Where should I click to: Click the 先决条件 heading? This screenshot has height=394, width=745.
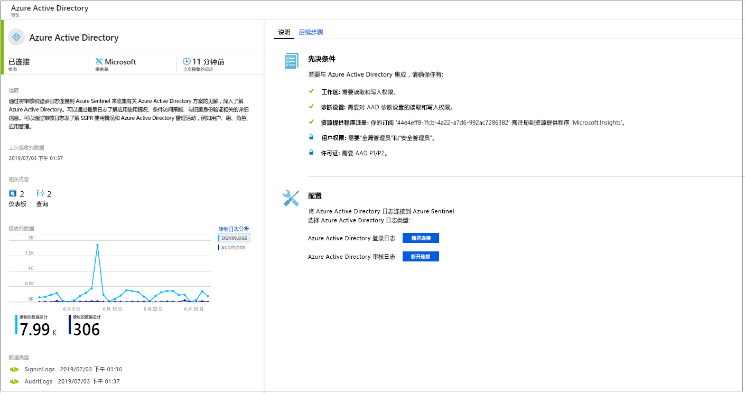[322, 59]
